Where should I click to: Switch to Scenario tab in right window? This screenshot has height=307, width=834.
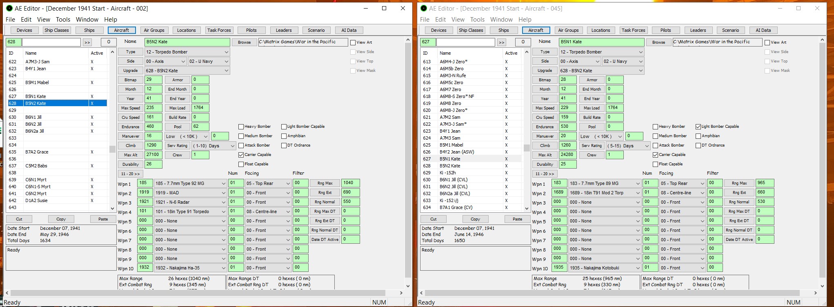(731, 30)
